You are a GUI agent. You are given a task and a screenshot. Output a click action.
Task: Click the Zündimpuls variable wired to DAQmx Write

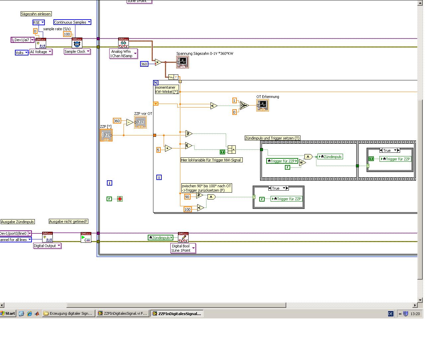pos(161,238)
